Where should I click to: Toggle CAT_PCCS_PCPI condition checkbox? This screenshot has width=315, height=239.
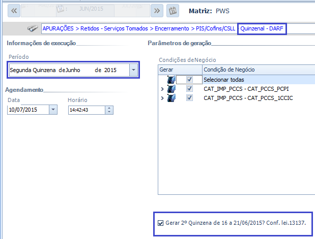tap(189, 89)
